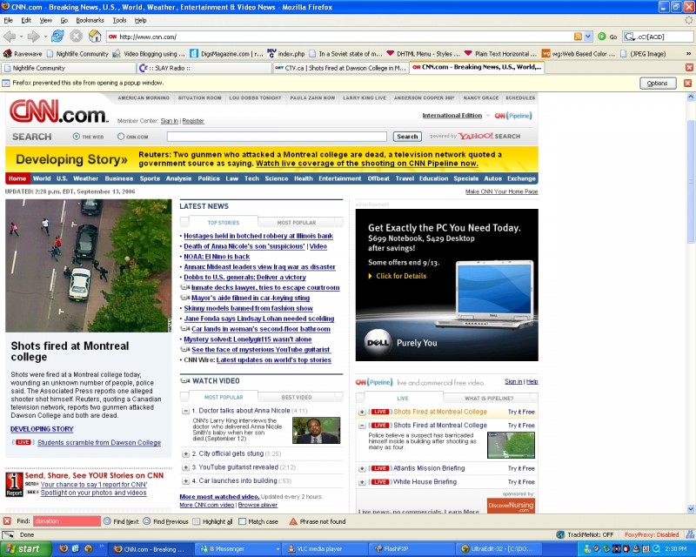
Task: Launch Firefox from the Quick Launch bar
Action: click(x=64, y=549)
